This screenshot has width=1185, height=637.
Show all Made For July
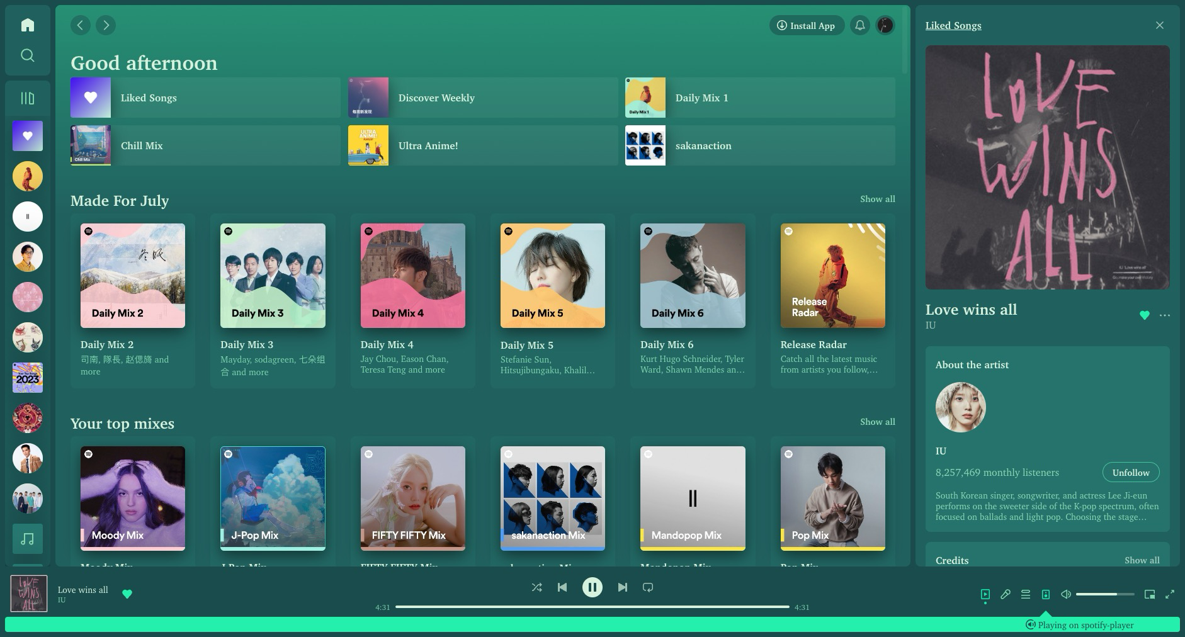coord(878,199)
